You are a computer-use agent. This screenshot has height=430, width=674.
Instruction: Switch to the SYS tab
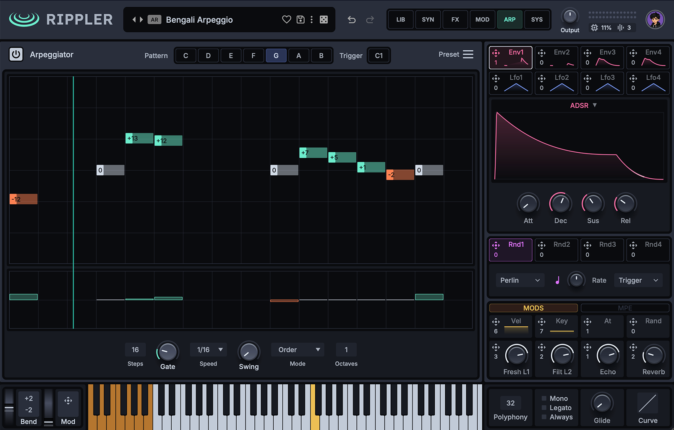537,19
